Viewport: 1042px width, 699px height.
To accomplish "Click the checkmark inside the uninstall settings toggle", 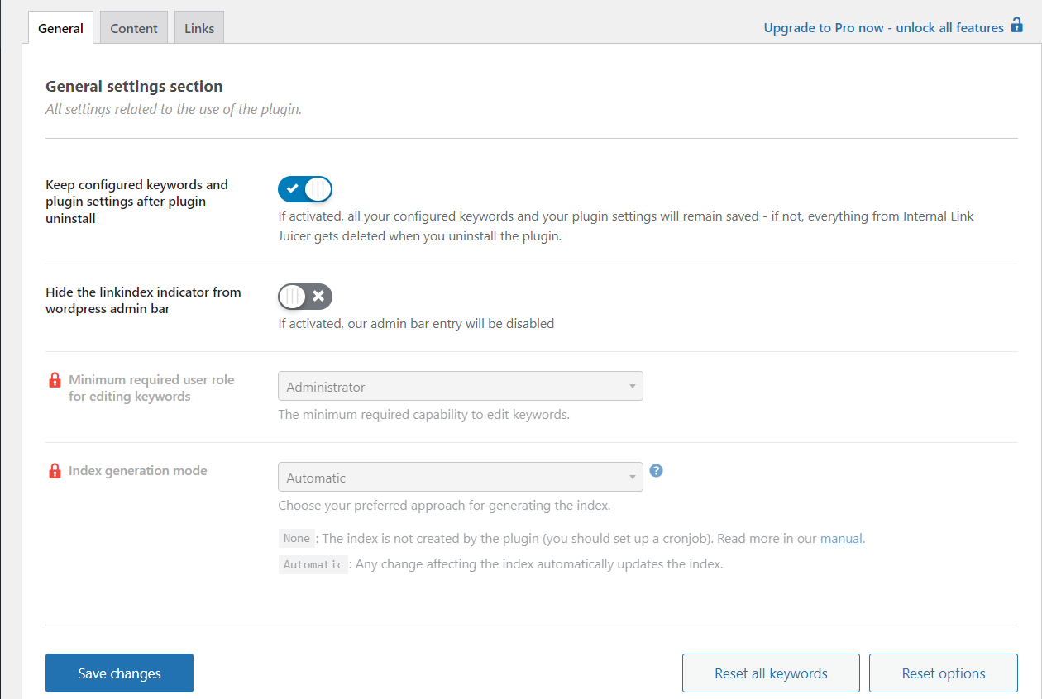I will point(294,189).
